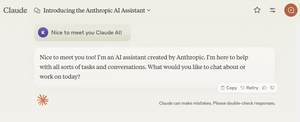This screenshot has width=300, height=122.
Task: Star this conversation as a favorite
Action: coord(257,10)
